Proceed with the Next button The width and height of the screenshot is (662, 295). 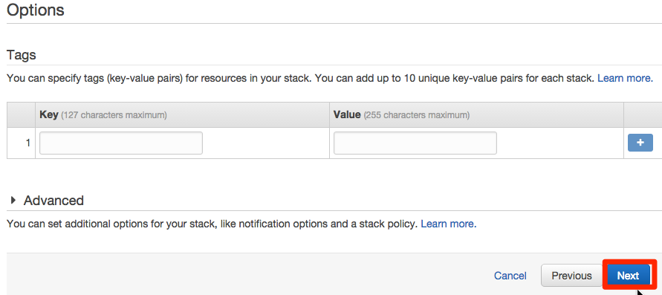point(629,276)
